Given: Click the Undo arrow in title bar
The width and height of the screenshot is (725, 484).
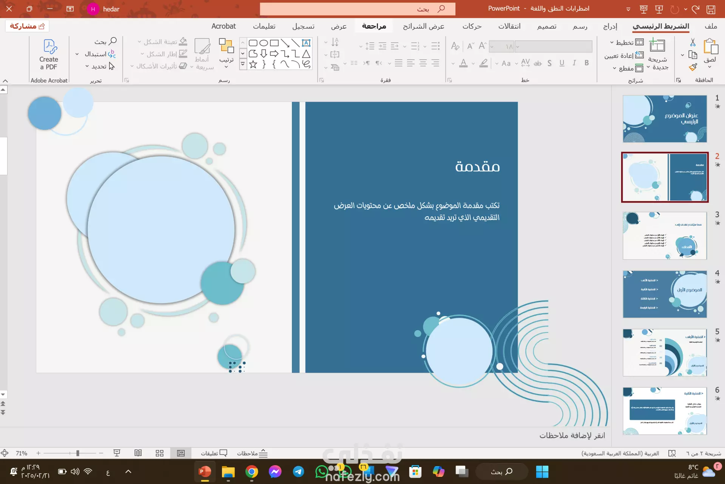Looking at the screenshot, I should click(x=696, y=9).
